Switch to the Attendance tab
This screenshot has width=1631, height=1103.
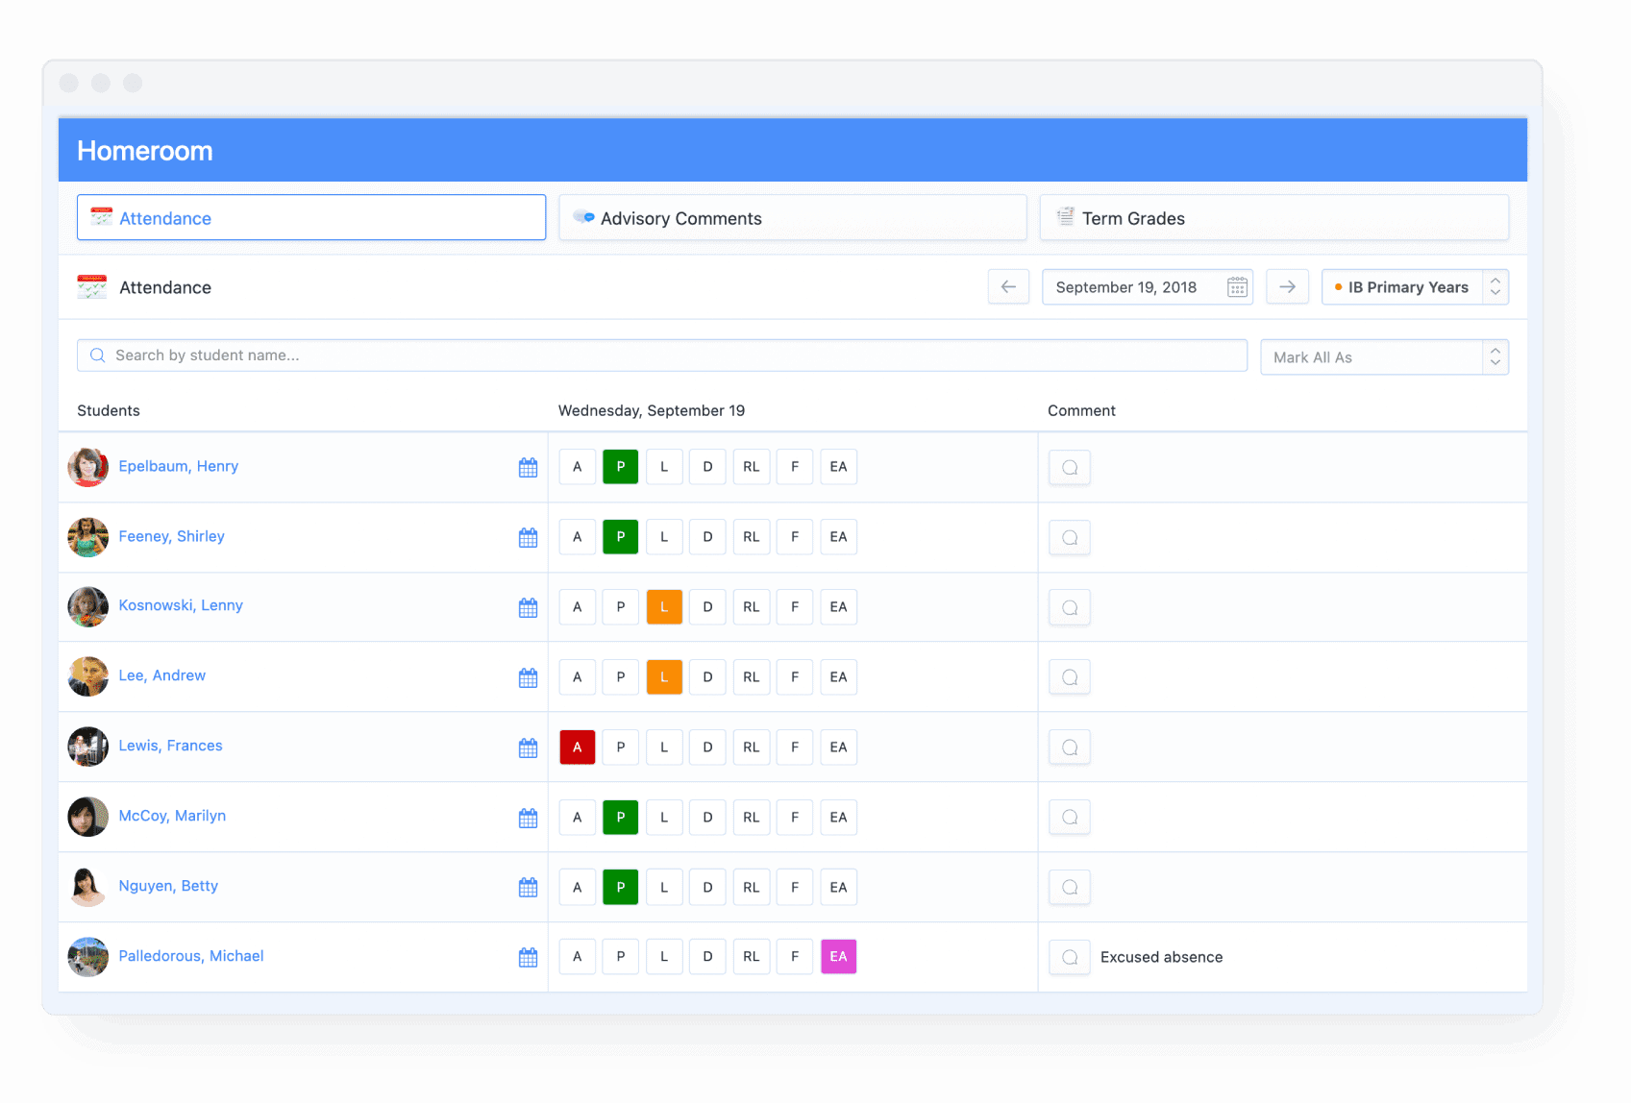tap(311, 218)
